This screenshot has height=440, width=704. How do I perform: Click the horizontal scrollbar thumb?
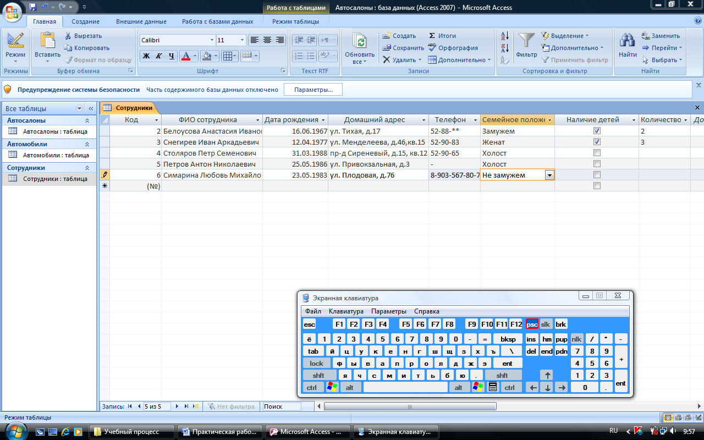[410, 406]
